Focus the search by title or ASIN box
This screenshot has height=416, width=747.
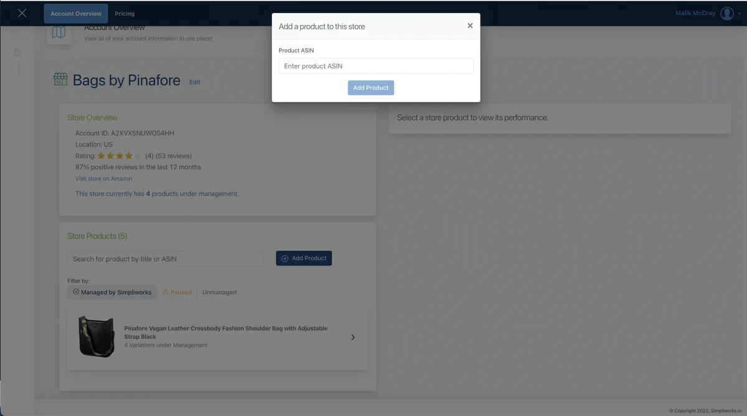(166, 258)
